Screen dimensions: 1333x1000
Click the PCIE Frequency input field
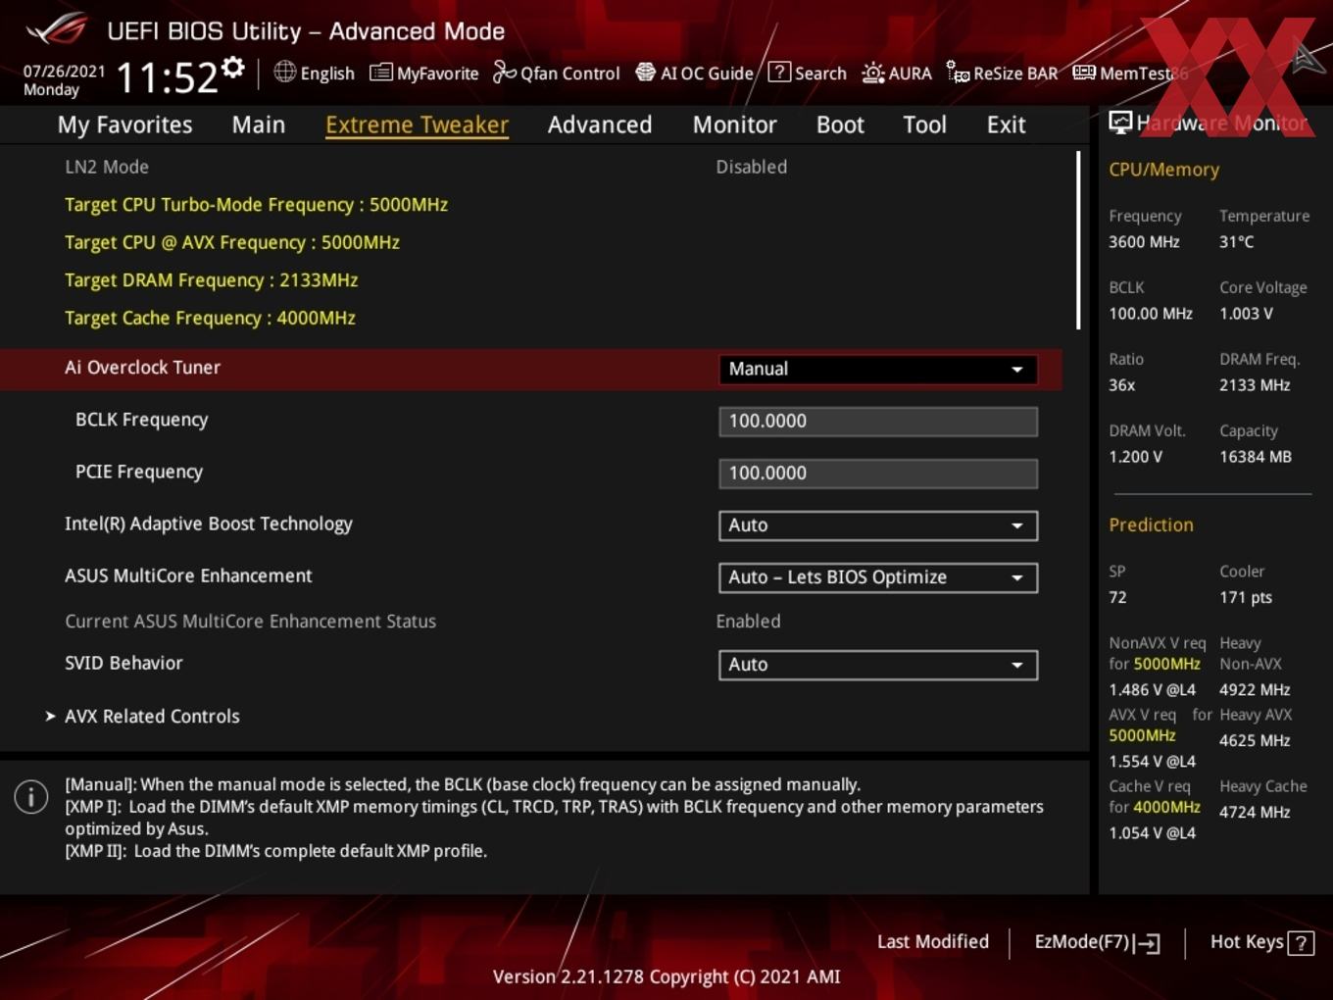pos(877,474)
